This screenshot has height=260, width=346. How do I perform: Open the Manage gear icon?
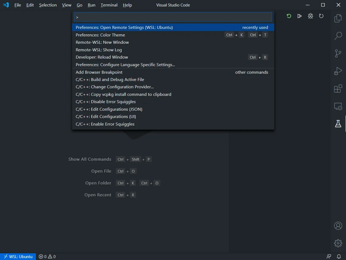point(338,243)
